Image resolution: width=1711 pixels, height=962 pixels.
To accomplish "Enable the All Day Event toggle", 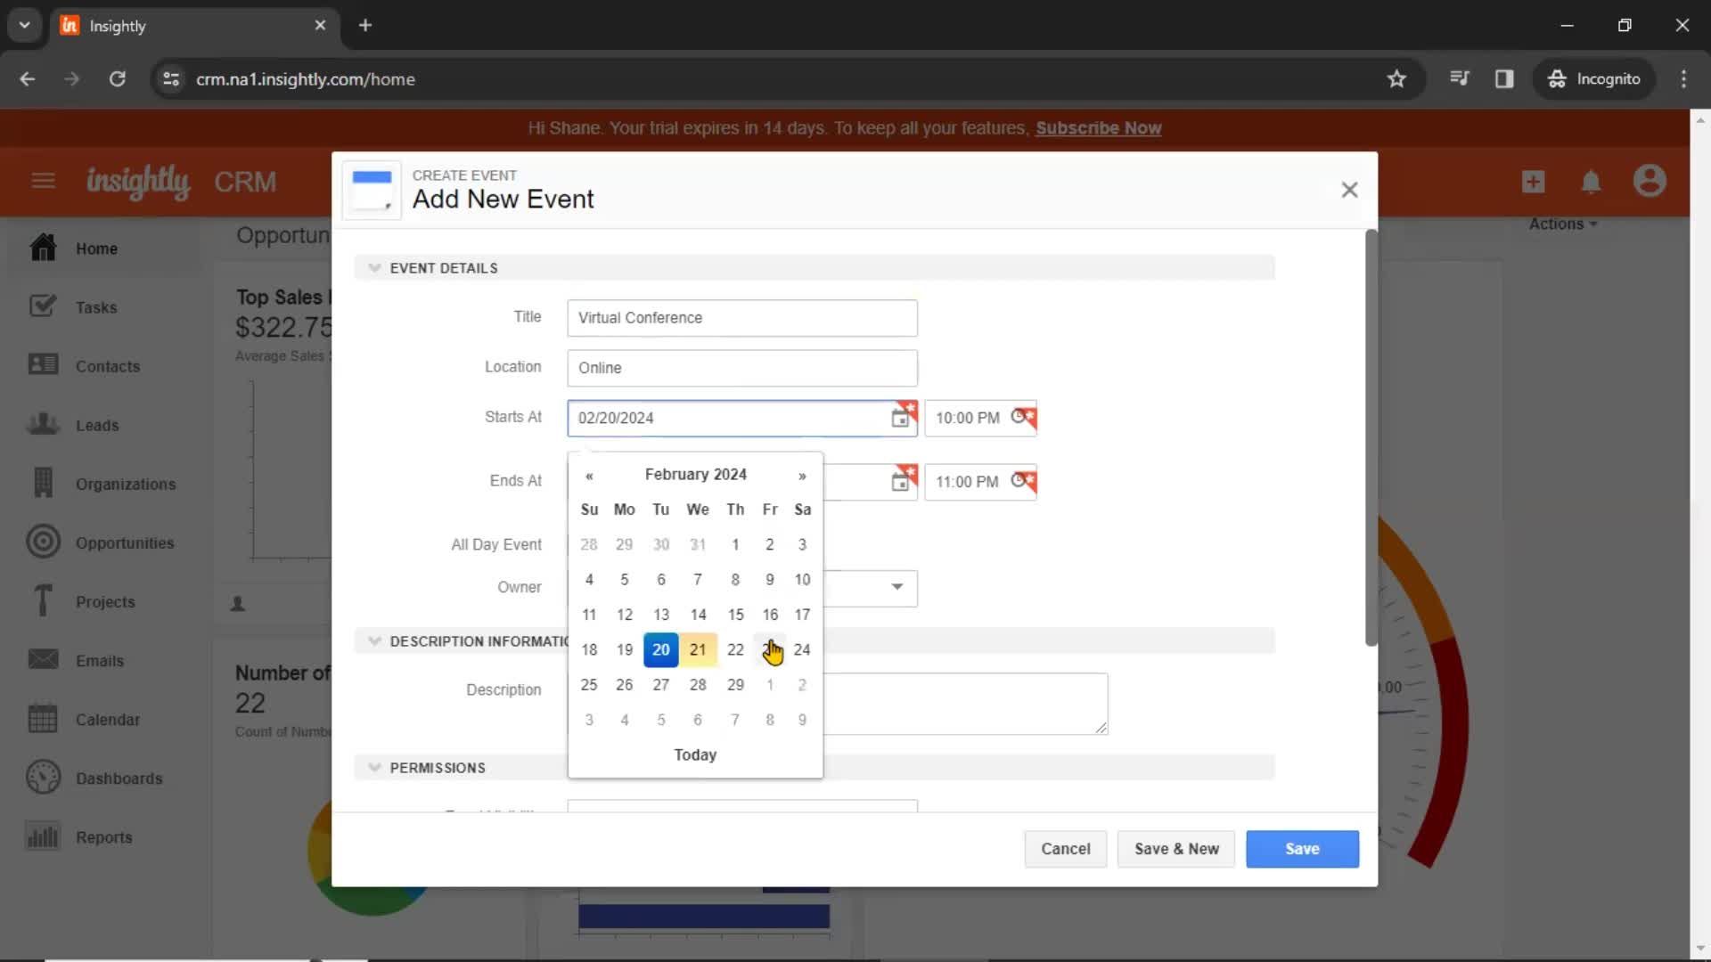I will (x=576, y=544).
